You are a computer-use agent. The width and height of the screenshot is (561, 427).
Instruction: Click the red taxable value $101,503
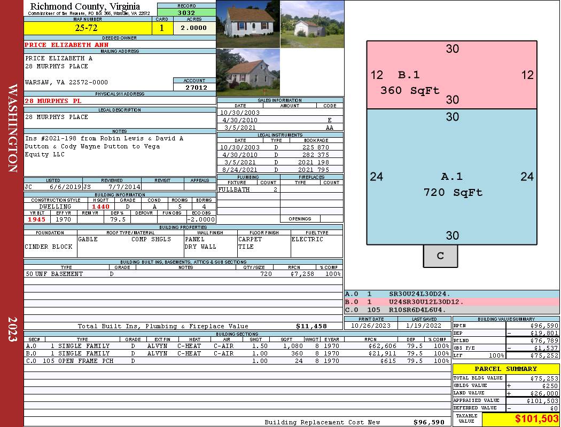click(520, 419)
